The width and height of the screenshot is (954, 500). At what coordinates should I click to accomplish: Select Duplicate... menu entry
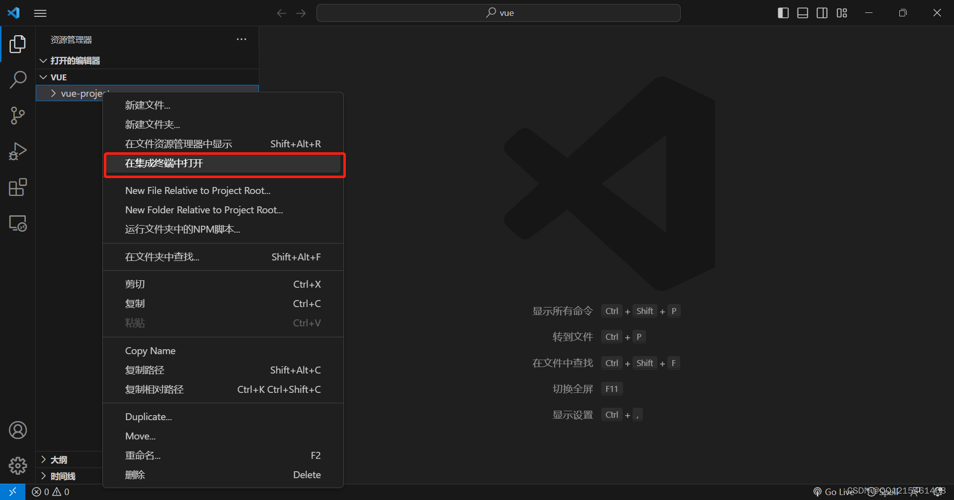(x=223, y=417)
